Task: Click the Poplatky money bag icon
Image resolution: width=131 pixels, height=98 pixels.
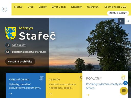Action: coord(123,77)
